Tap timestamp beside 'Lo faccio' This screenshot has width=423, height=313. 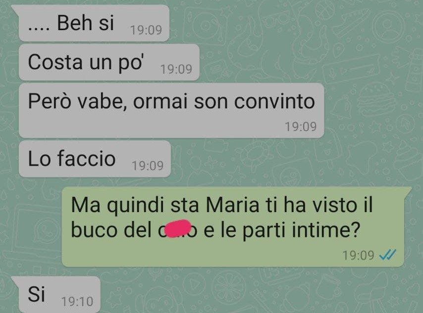pos(148,166)
